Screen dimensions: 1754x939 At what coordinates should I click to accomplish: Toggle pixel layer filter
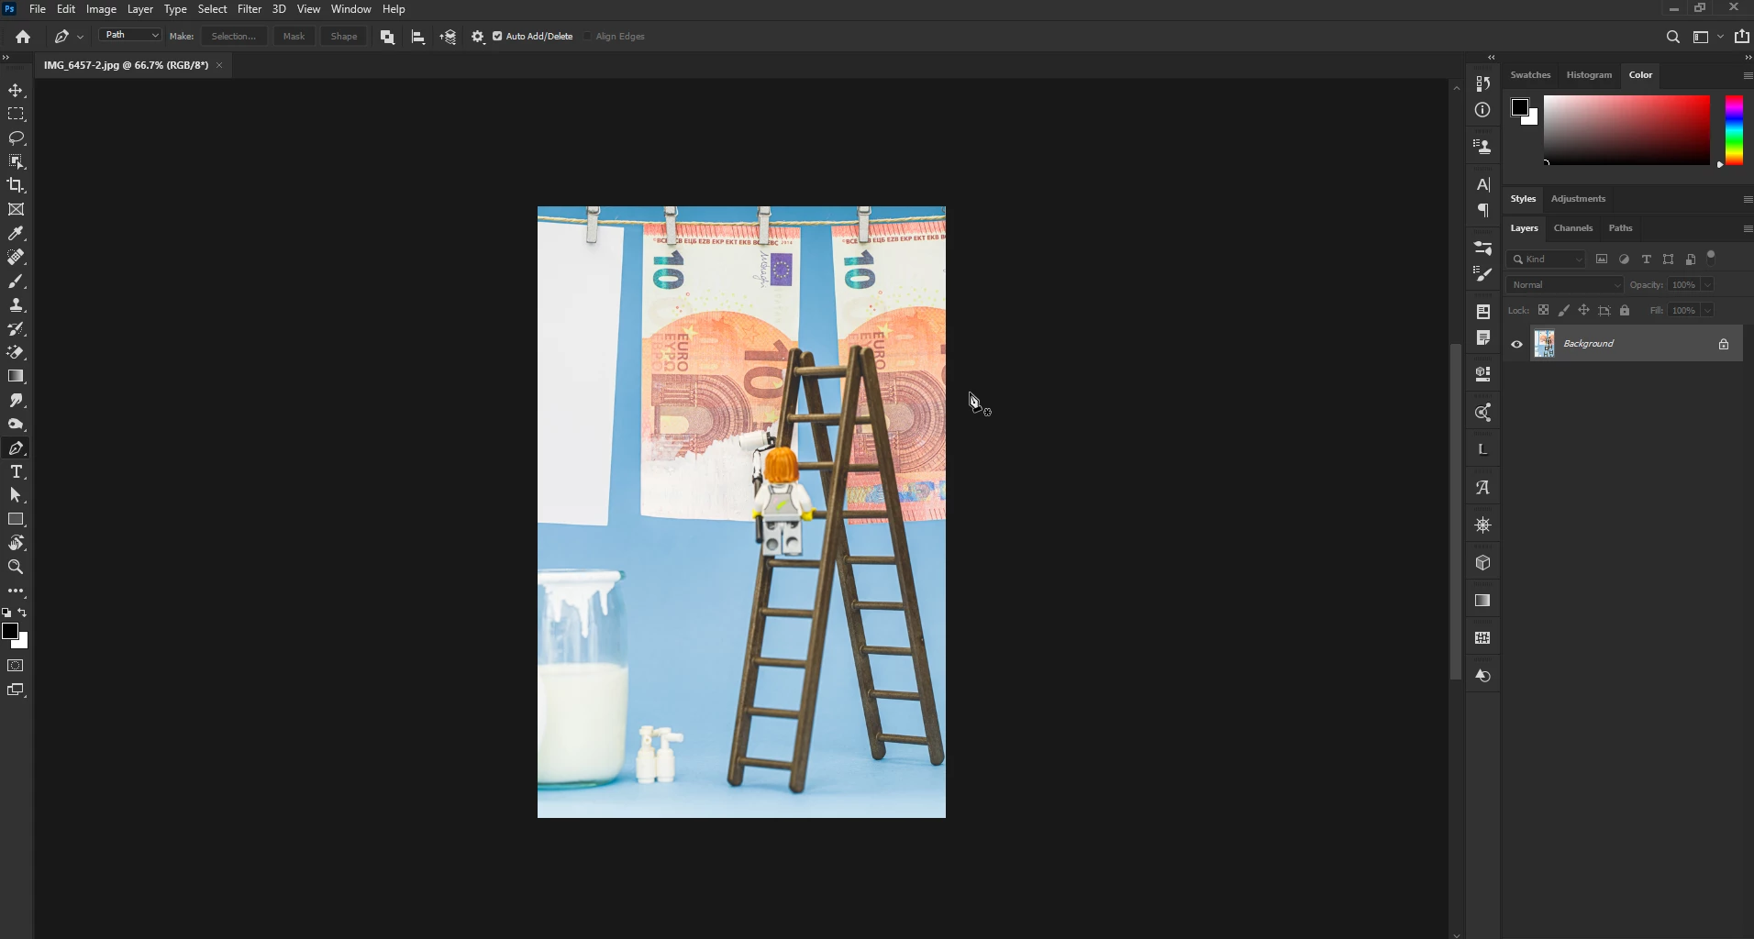(1602, 260)
